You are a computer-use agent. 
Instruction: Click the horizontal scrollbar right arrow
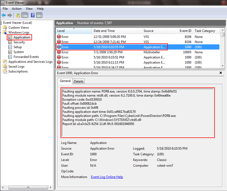click(x=51, y=187)
